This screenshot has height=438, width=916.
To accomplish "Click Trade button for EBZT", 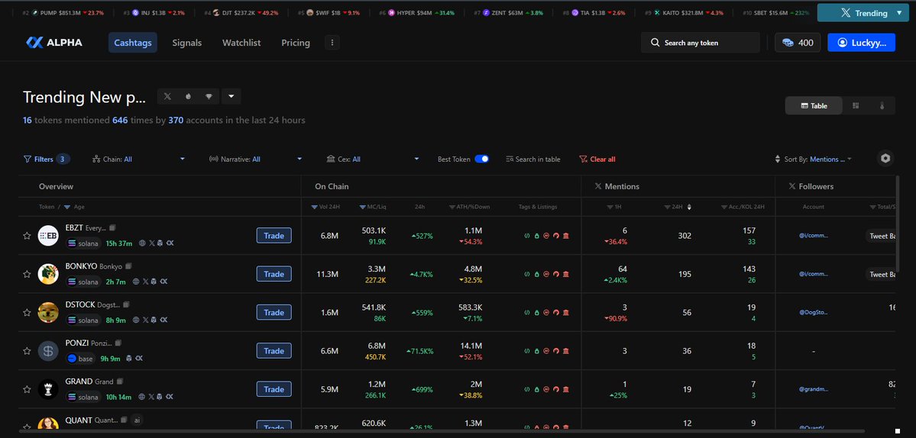I will [274, 236].
